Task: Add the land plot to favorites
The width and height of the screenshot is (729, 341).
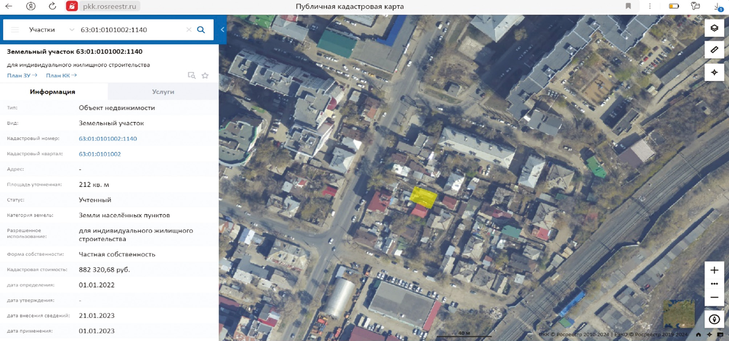Action: coord(205,75)
